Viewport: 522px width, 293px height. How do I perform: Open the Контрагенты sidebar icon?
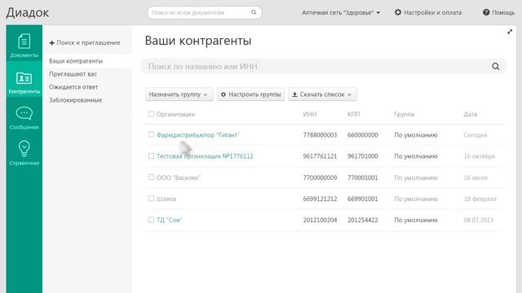[x=24, y=78]
